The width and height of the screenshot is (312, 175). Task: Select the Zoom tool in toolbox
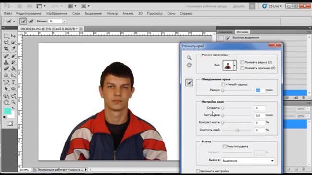(13, 102)
